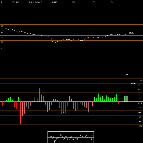Image resolution: width=143 pixels, height=143 pixels.
Task: Click the RSI axis label 70
Action: click(x=2, y=33)
